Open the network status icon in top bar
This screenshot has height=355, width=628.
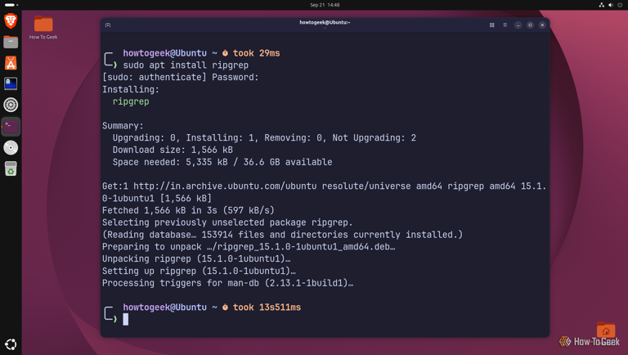point(602,5)
